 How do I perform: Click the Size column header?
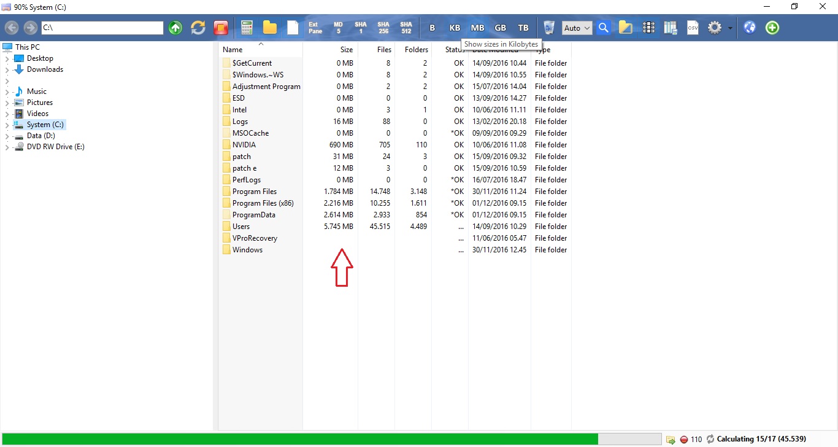[347, 50]
